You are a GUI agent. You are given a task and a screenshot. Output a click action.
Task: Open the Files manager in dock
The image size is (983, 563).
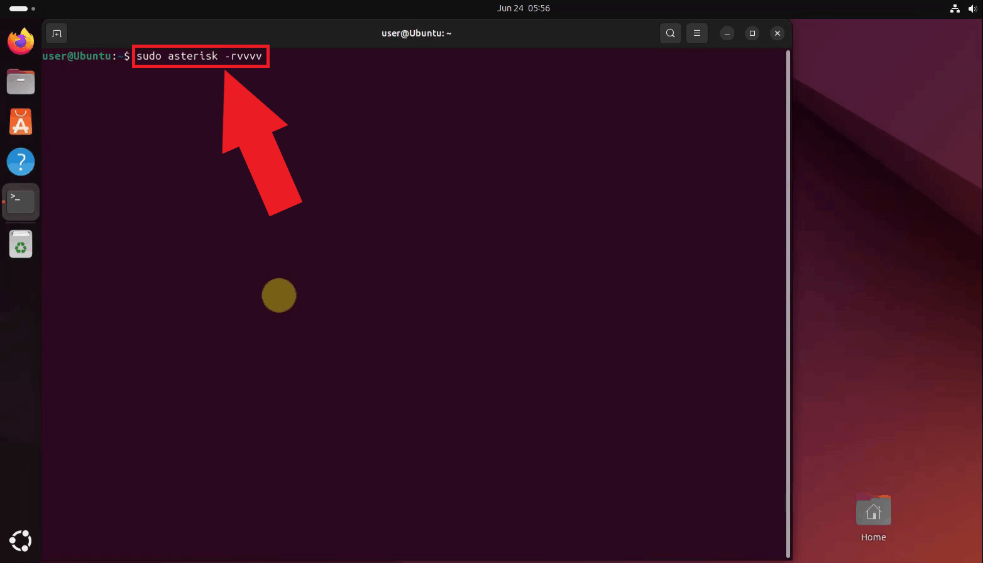click(21, 82)
